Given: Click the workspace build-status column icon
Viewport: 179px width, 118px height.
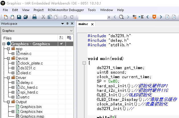Looking at the screenshot, I should pos(61,38).
